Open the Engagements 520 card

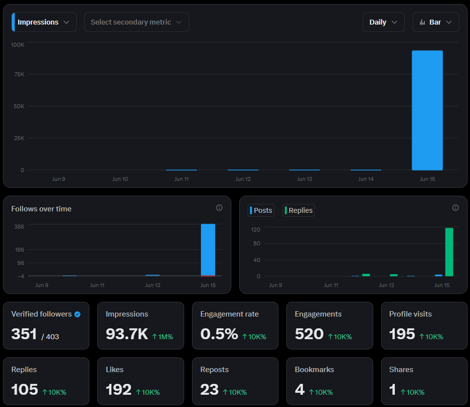(x=330, y=326)
